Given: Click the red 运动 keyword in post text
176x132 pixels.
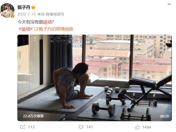Looking at the screenshot, I should 47,22.
